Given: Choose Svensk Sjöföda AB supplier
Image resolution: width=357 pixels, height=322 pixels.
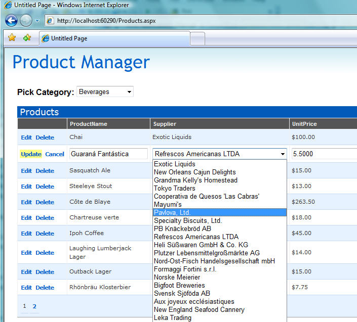Looking at the screenshot, I should point(220,293).
